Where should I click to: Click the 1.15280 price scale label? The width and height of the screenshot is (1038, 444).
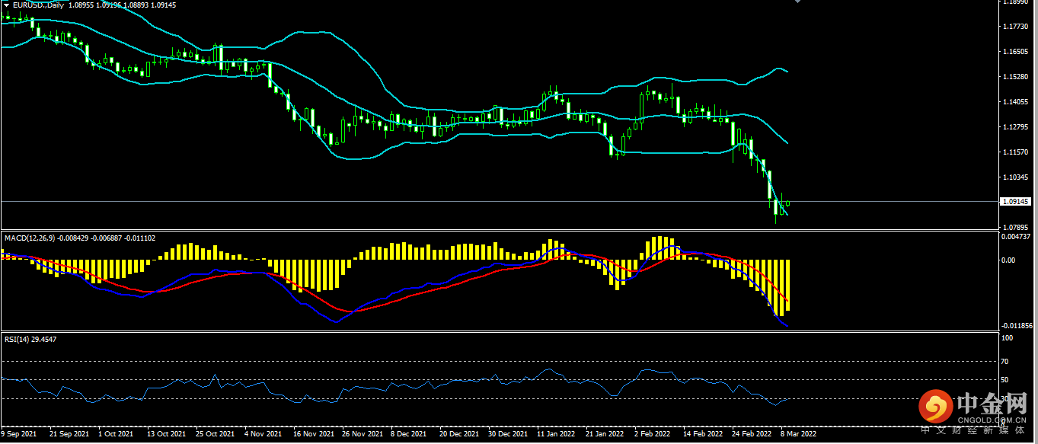pyautogui.click(x=1016, y=77)
